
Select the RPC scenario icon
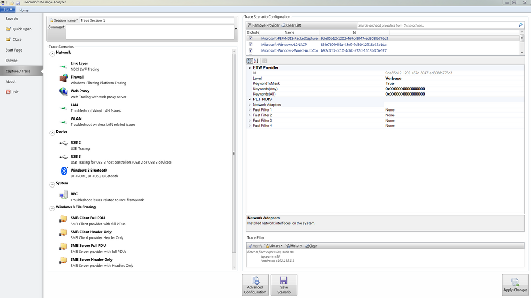(64, 195)
